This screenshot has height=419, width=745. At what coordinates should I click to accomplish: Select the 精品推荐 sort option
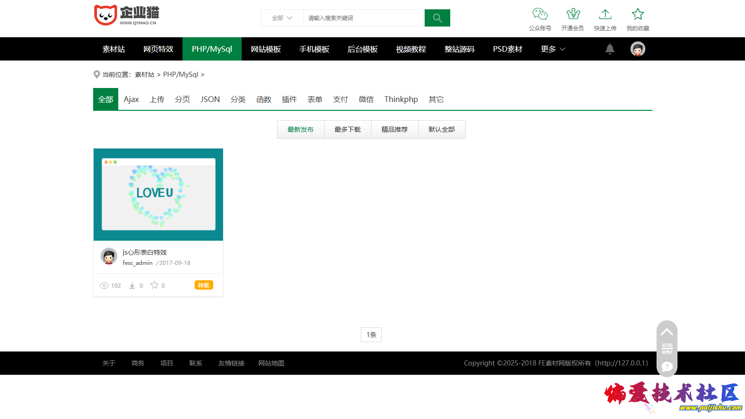click(394, 129)
